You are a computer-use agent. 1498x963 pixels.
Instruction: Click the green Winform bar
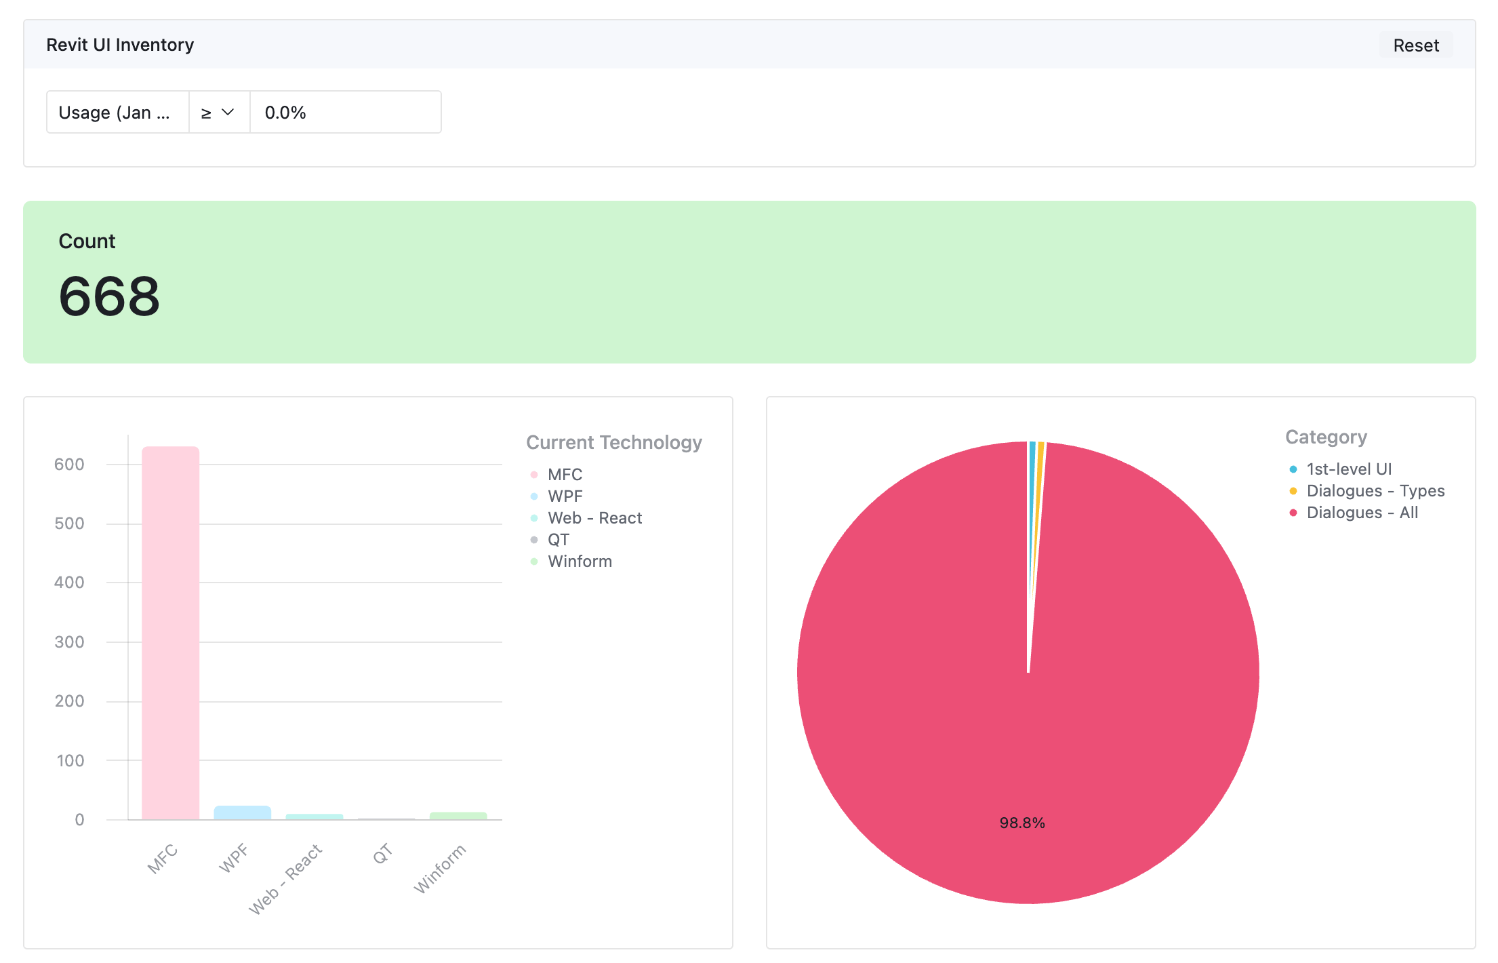[x=458, y=816]
